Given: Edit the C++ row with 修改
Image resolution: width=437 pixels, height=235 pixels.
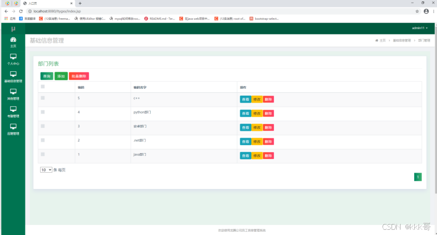Looking at the screenshot, I should [257, 99].
